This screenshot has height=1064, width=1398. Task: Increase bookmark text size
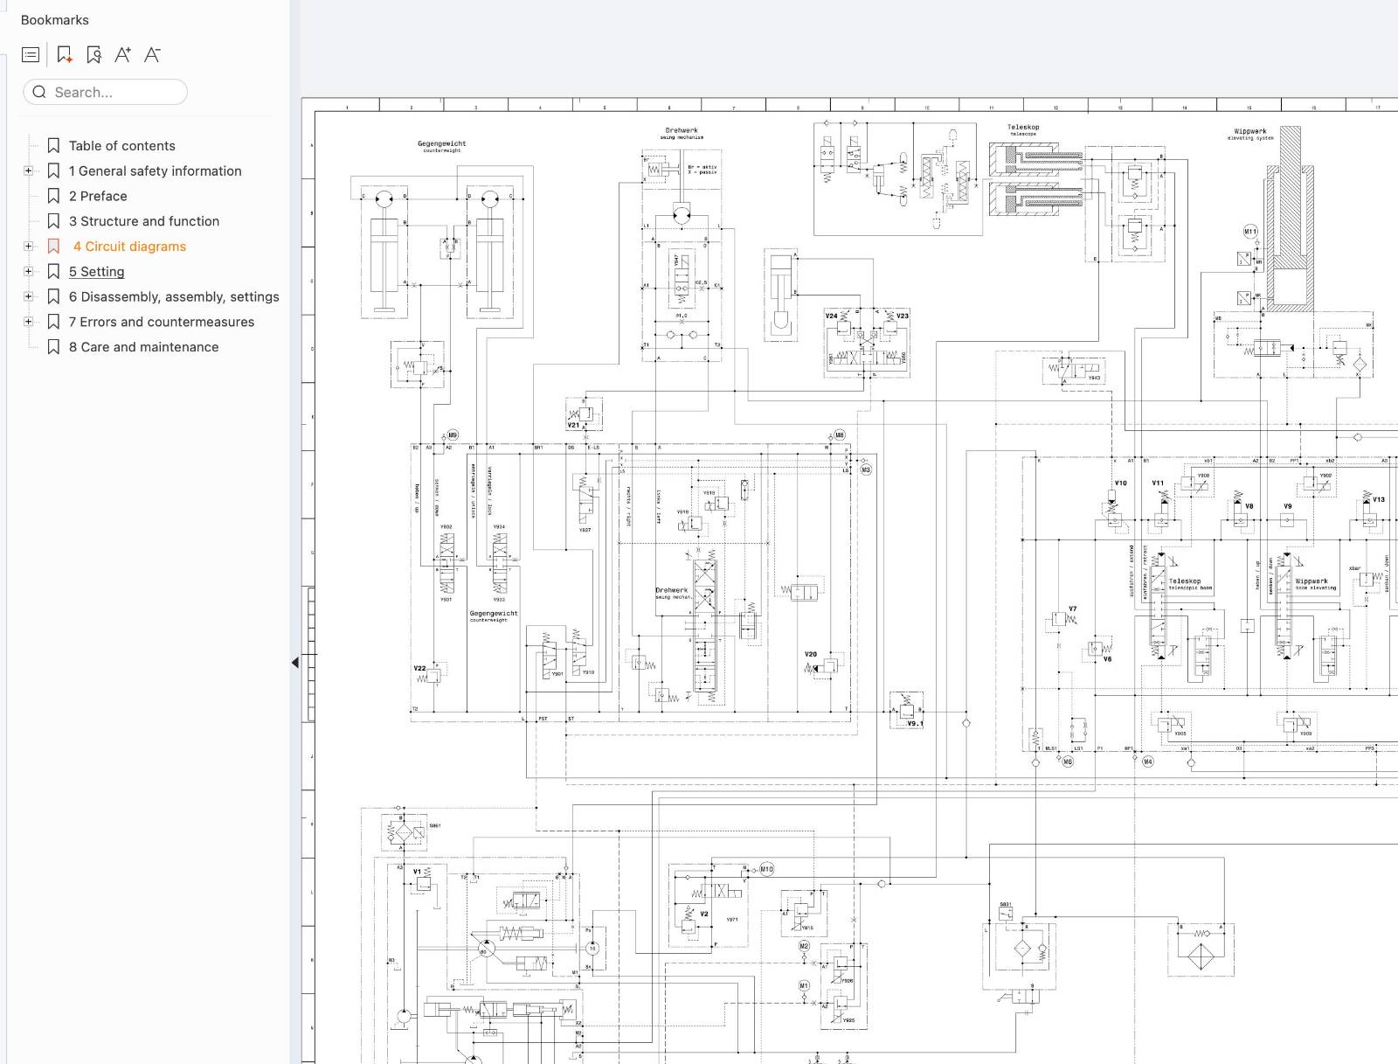tap(123, 55)
